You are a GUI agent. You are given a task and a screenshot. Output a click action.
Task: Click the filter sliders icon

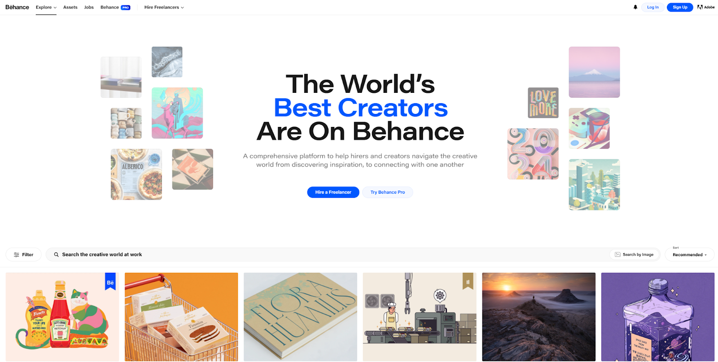[17, 255]
